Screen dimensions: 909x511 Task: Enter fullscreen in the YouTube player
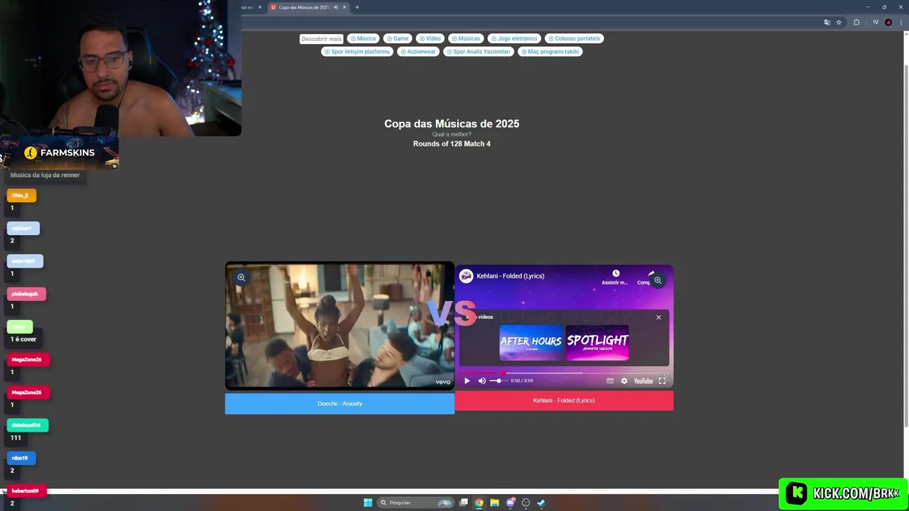662,381
